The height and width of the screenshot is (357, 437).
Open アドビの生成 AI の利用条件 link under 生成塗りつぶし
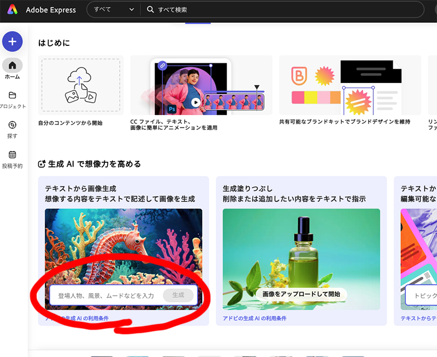[x=254, y=318]
